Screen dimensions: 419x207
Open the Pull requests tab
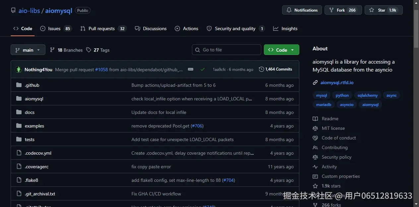[103, 28]
